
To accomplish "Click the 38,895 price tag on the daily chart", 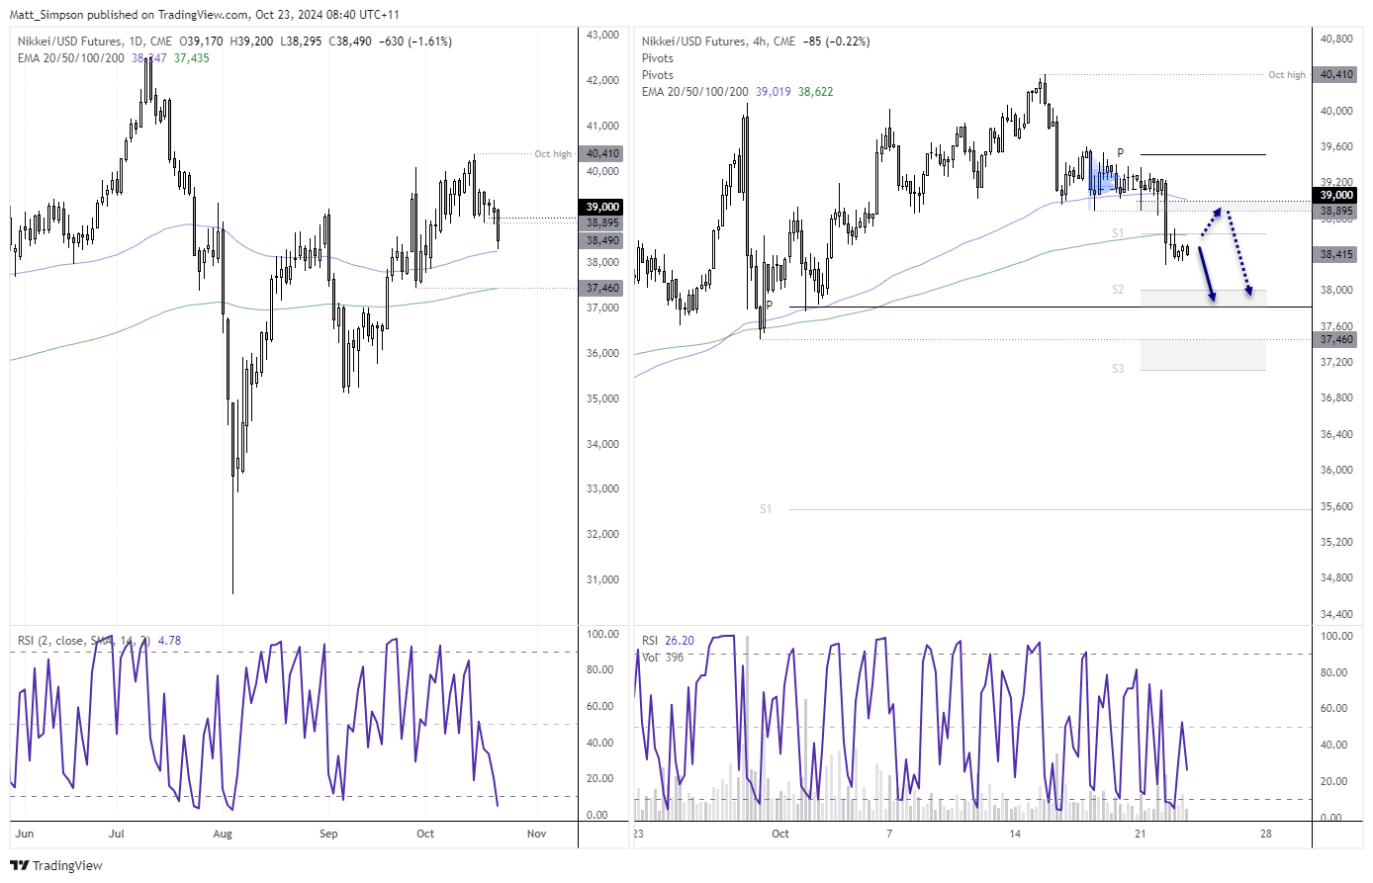I will pyautogui.click(x=602, y=223).
